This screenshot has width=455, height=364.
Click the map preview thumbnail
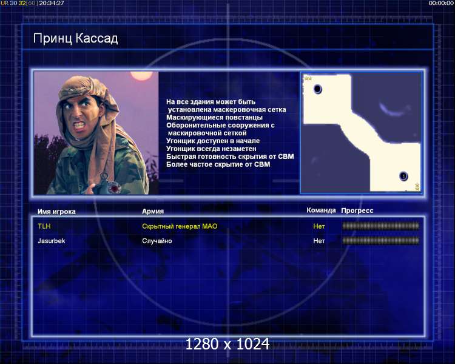[x=361, y=133]
